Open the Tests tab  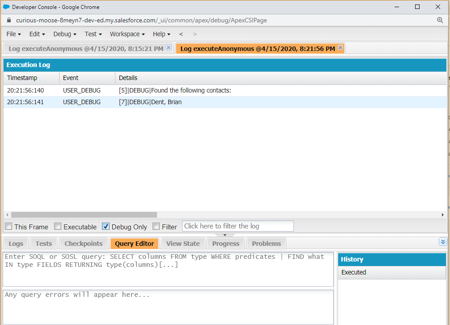point(44,244)
